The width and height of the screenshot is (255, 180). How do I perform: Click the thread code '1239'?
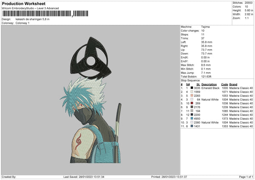pyautogui.click(x=225, y=107)
